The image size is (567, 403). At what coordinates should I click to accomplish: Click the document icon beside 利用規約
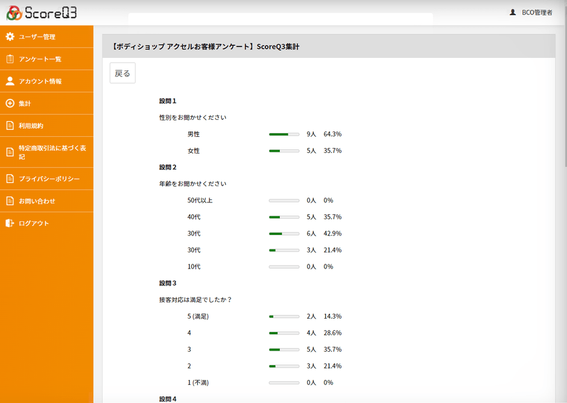pos(10,125)
